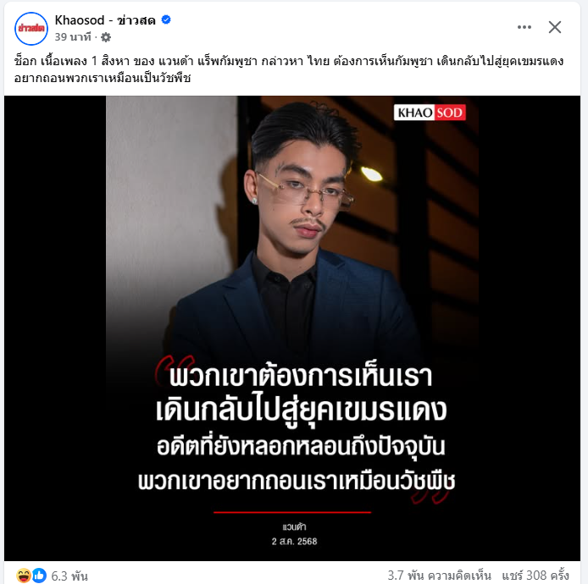Click the name แวนด้า under the red line

pos(294,527)
